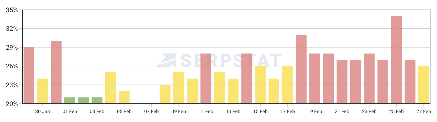Select the yellow bar for 13 Feb

tap(233, 91)
